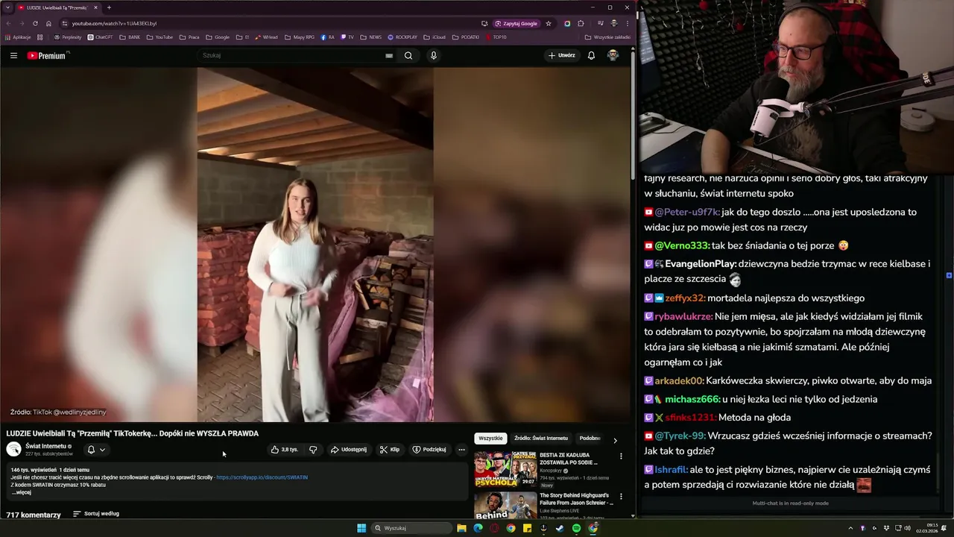
Task: Click the Udostępnij share button
Action: tap(349, 450)
